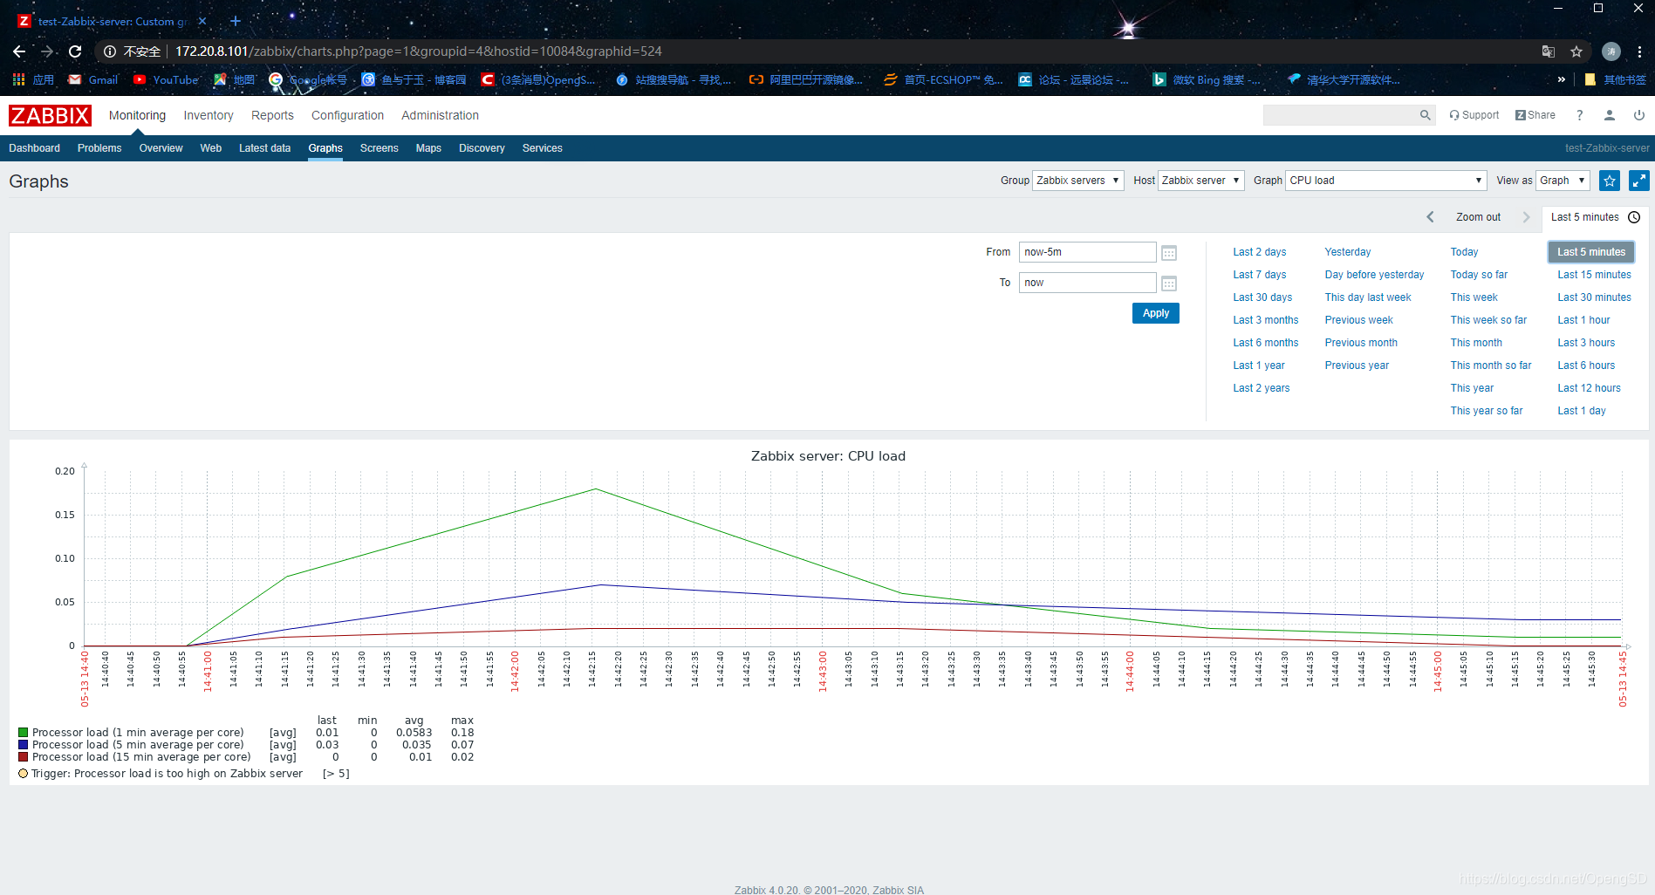Open the Support link
This screenshot has height=895, width=1655.
point(1474,115)
